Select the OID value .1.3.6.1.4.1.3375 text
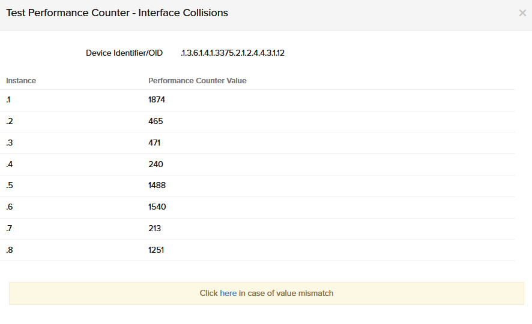This screenshot has height=324, width=532. [x=232, y=53]
